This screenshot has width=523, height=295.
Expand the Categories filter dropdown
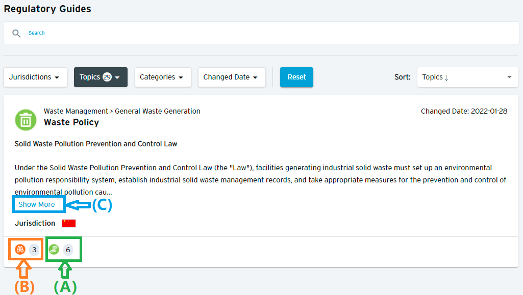163,77
